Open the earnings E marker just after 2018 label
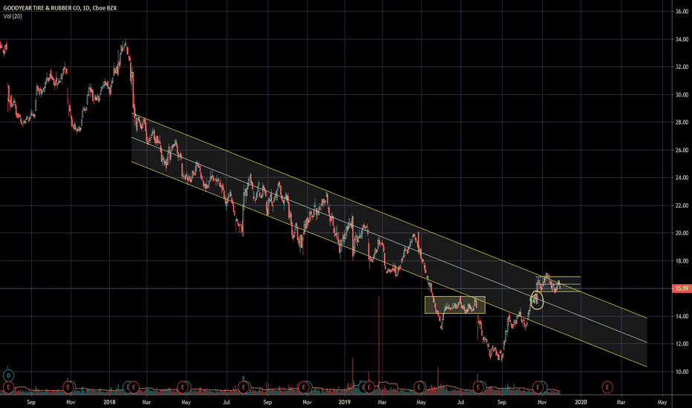 (x=134, y=387)
